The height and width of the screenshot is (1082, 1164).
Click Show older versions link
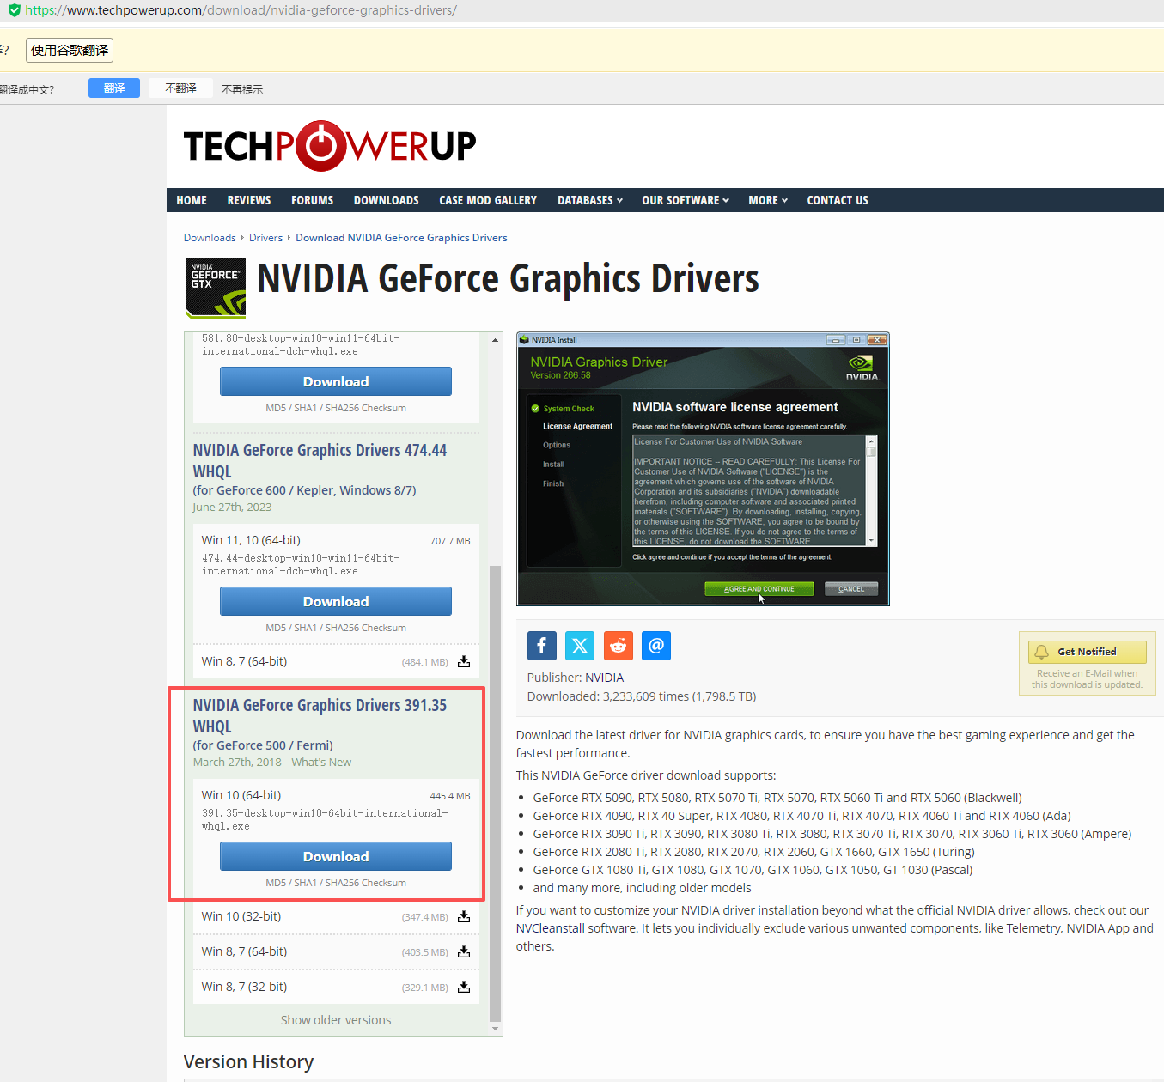point(335,1020)
